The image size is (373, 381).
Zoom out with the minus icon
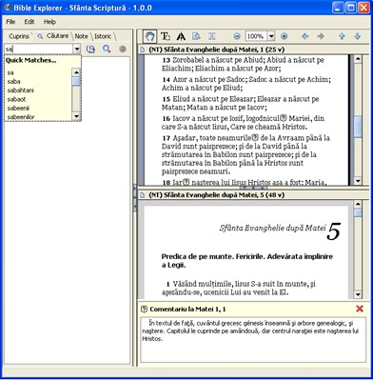pyautogui.click(x=237, y=36)
